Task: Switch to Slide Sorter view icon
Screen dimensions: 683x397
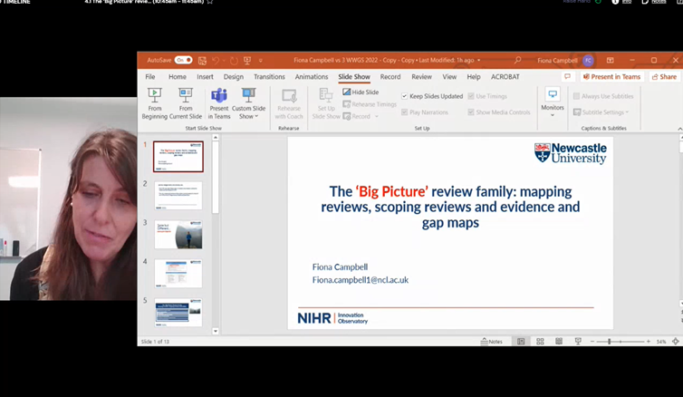Action: [x=540, y=342]
